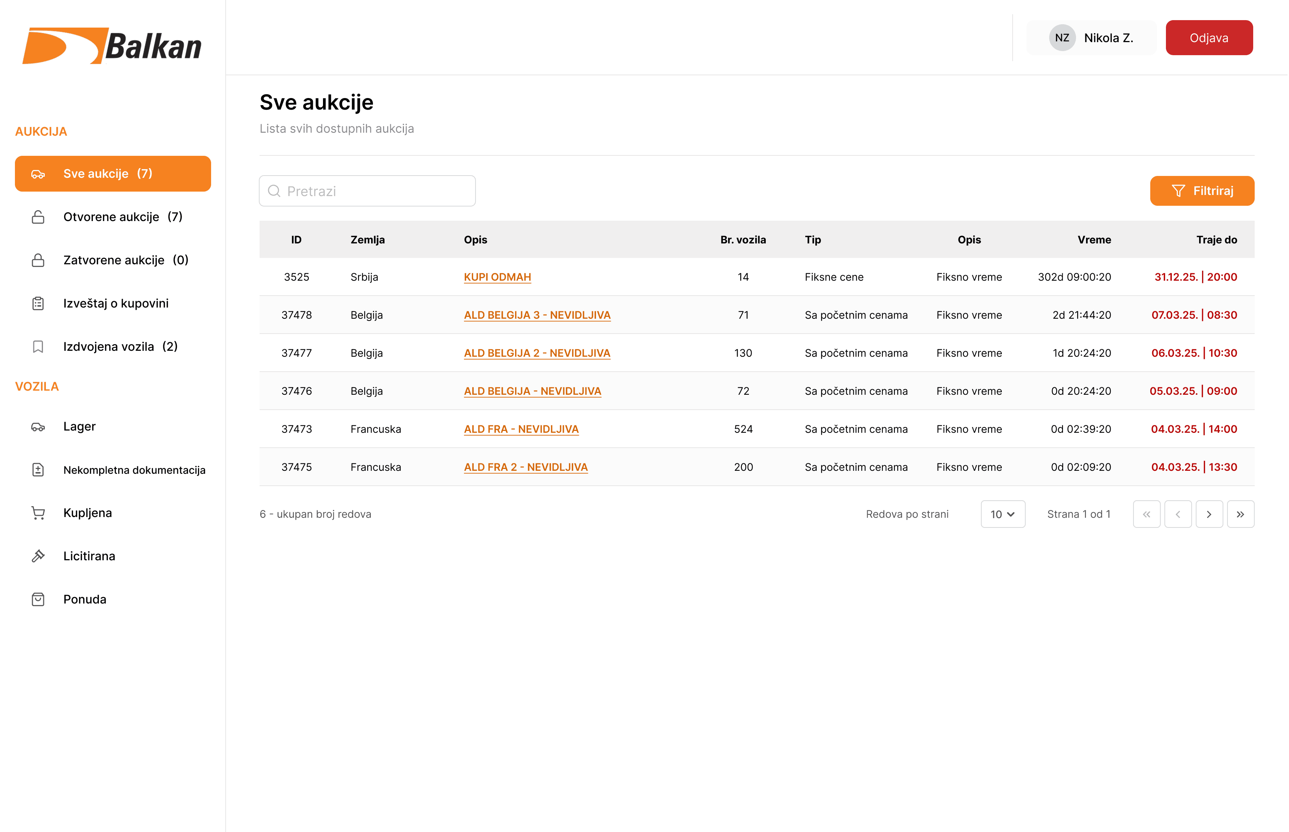Click the open padlock icon for Otvorene aukcije
Image resolution: width=1289 pixels, height=832 pixels.
coord(38,217)
